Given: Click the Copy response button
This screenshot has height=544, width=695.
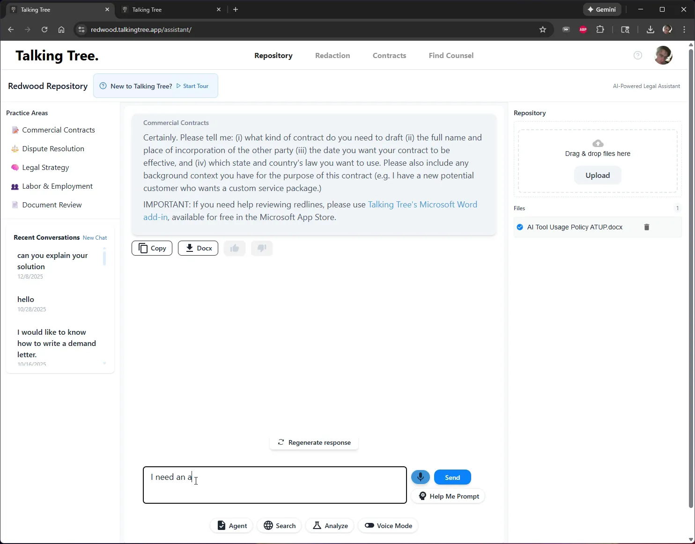Looking at the screenshot, I should [152, 248].
